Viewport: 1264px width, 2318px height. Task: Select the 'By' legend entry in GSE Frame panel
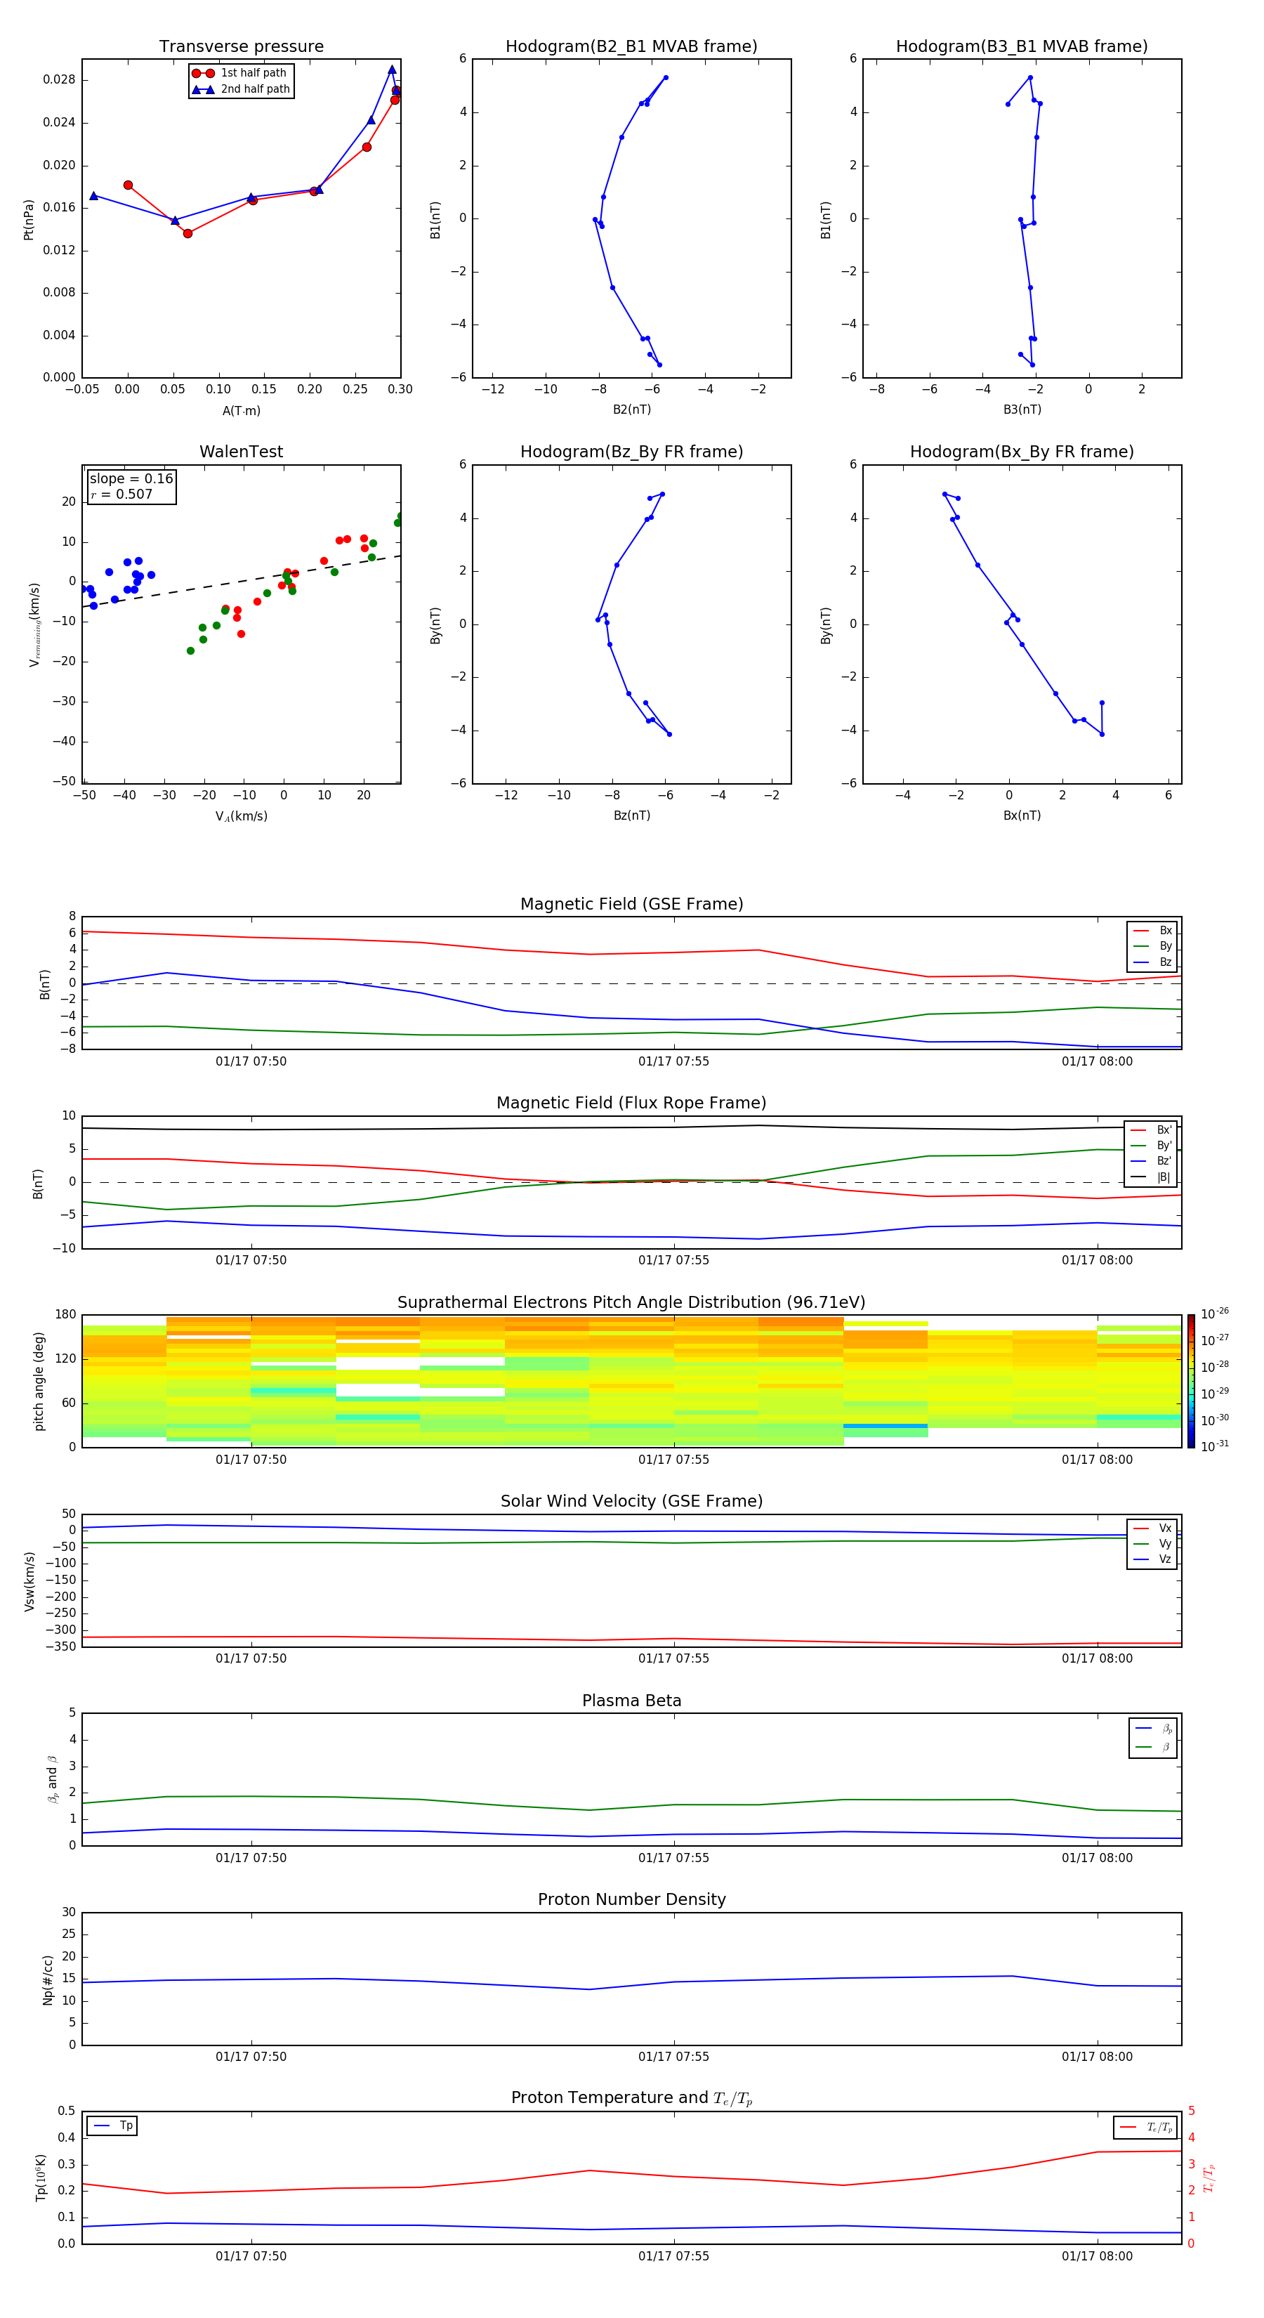[1152, 945]
